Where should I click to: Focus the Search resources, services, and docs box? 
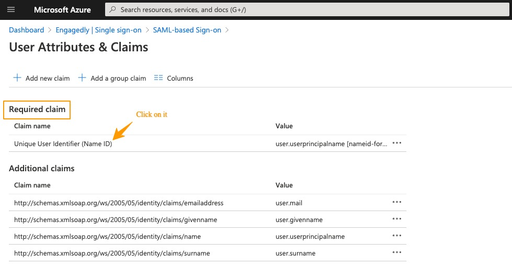tap(307, 9)
